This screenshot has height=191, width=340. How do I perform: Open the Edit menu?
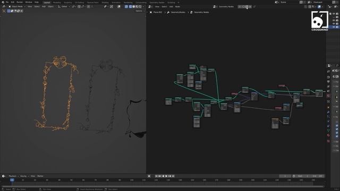click(13, 2)
